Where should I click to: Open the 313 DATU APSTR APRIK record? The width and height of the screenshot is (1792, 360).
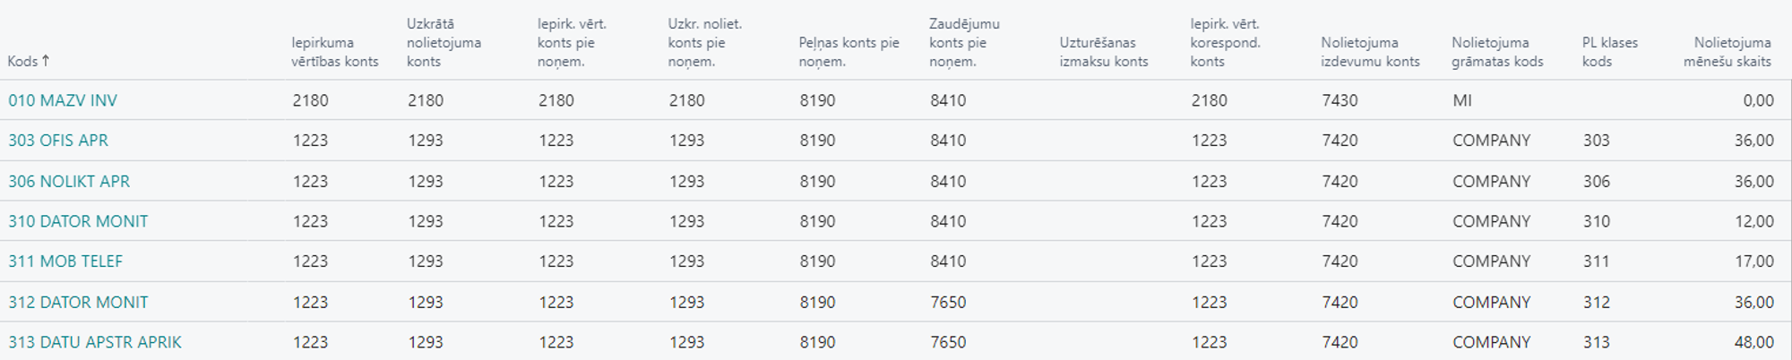pyautogui.click(x=95, y=342)
